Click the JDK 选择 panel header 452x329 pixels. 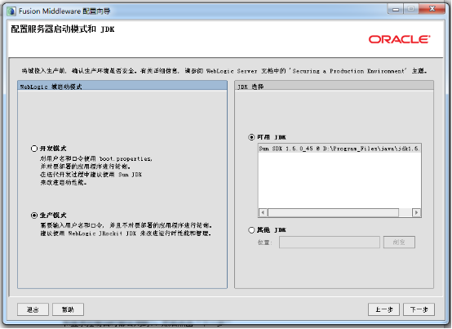click(334, 87)
